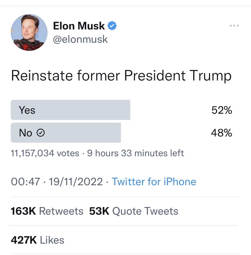
Task: Click Elon Musk's profile picture
Action: (29, 32)
